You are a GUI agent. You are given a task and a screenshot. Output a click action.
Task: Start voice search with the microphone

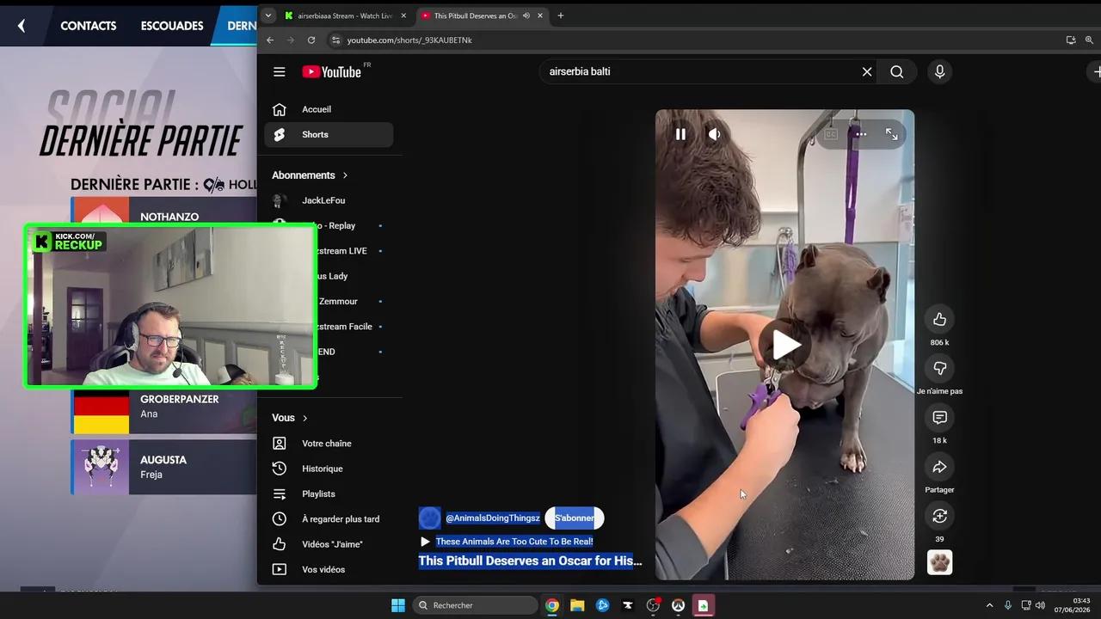click(939, 72)
